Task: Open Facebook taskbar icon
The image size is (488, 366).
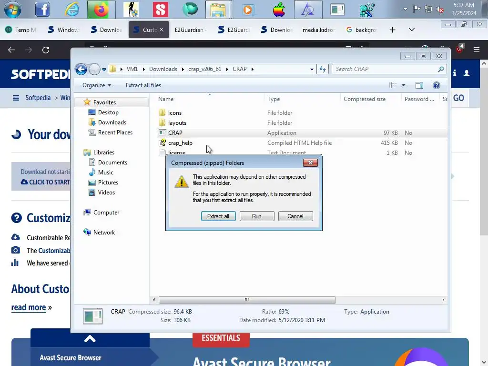Action: [42, 10]
